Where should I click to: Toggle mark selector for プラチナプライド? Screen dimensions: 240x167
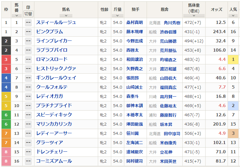[x=28, y=105]
